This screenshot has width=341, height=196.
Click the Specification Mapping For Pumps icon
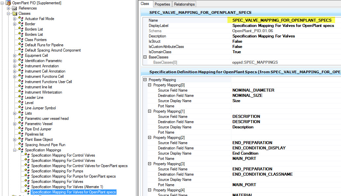(27, 171)
